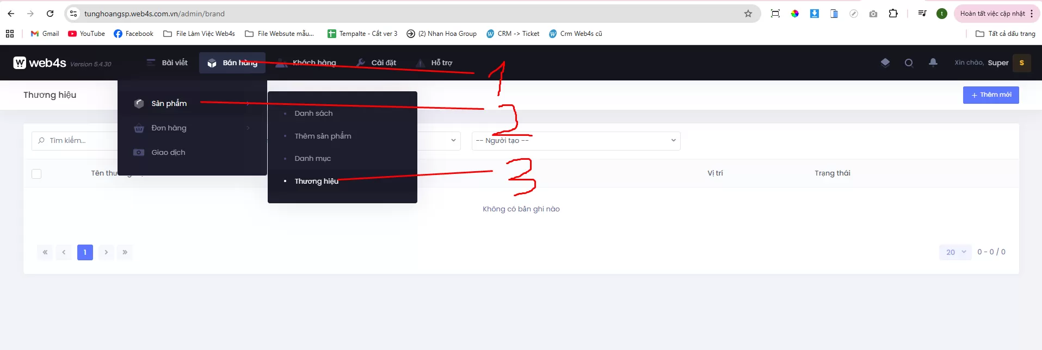The width and height of the screenshot is (1042, 350).
Task: Toggle the select-all checkbox in table header
Action: [x=36, y=174]
